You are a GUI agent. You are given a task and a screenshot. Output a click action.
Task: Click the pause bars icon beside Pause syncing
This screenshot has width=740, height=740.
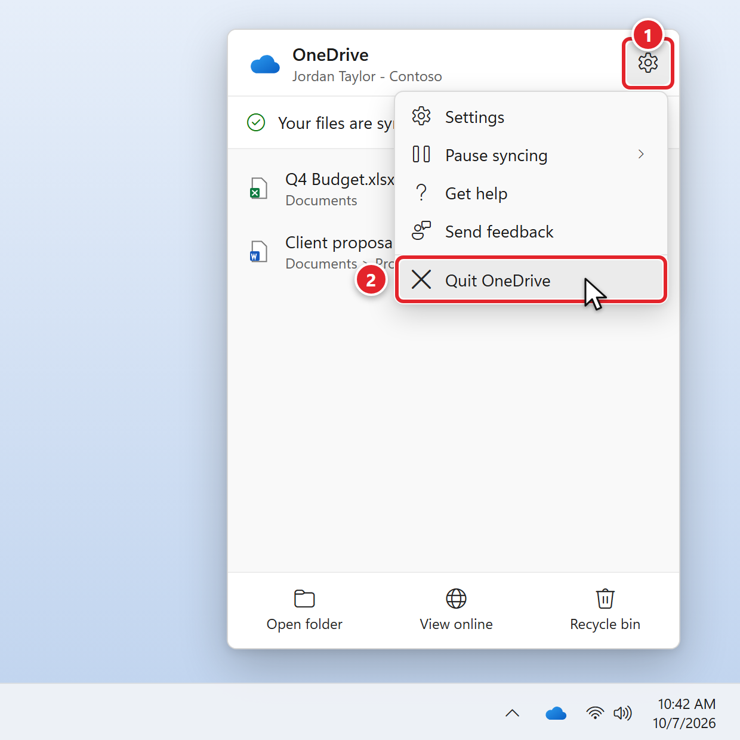click(x=421, y=155)
